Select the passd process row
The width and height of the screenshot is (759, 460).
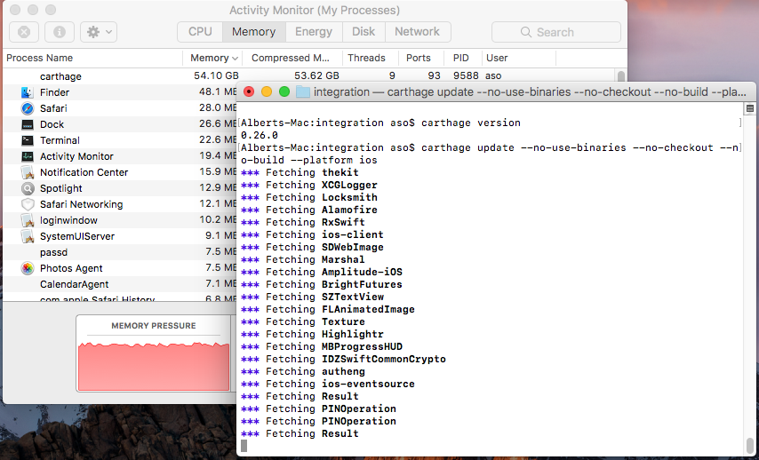[120, 252]
